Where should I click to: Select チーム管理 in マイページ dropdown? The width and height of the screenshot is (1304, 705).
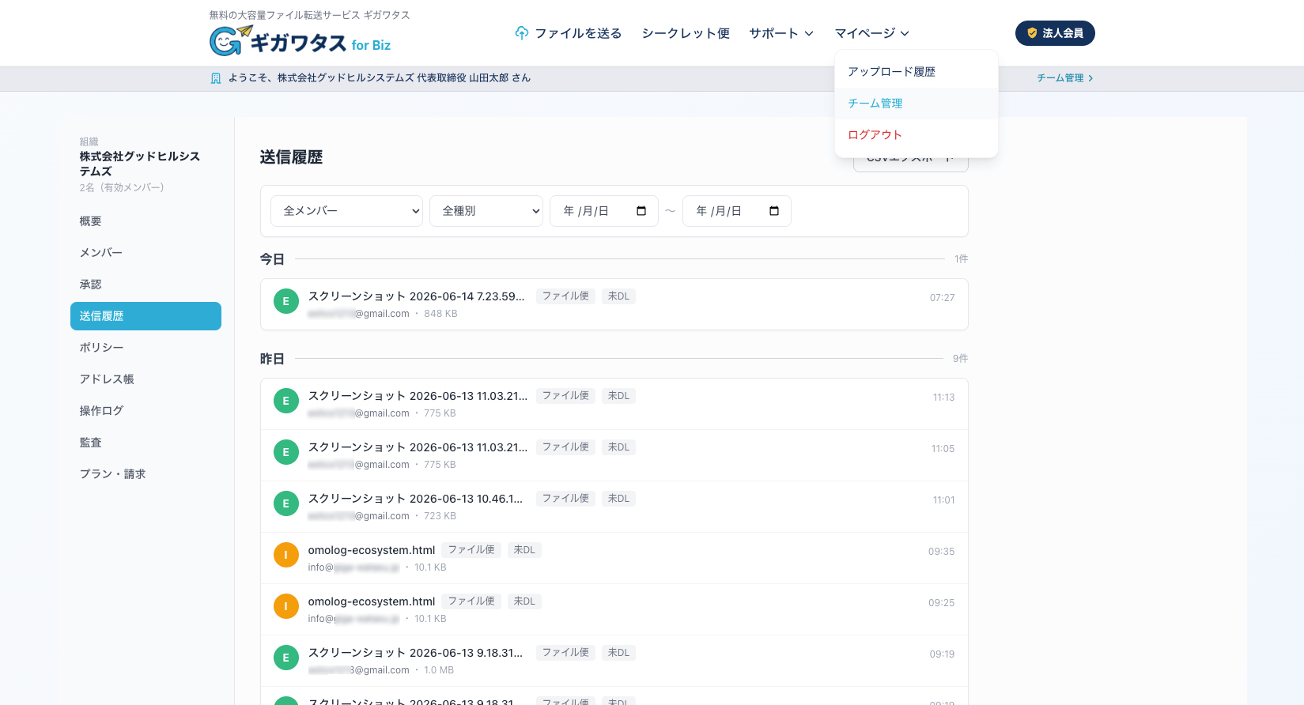tap(917, 104)
